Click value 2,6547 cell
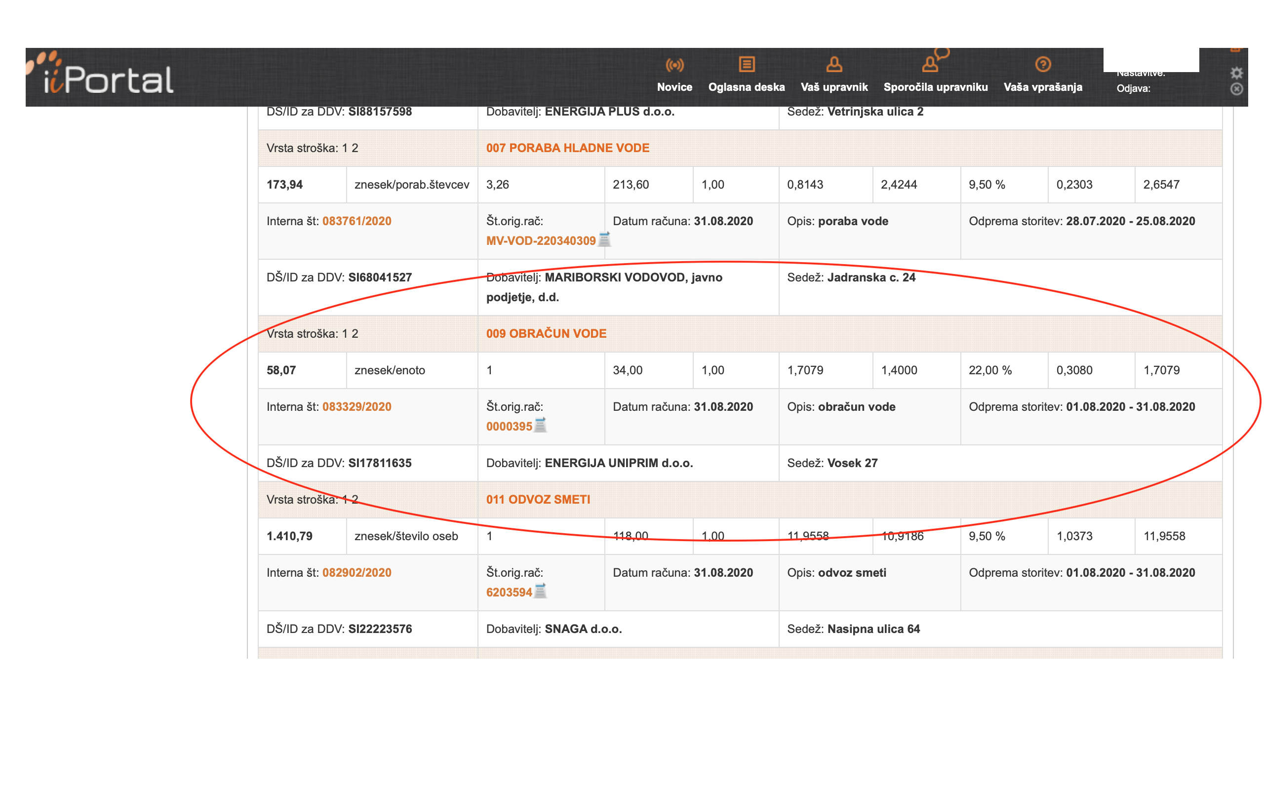1264x790 pixels. [1179, 185]
